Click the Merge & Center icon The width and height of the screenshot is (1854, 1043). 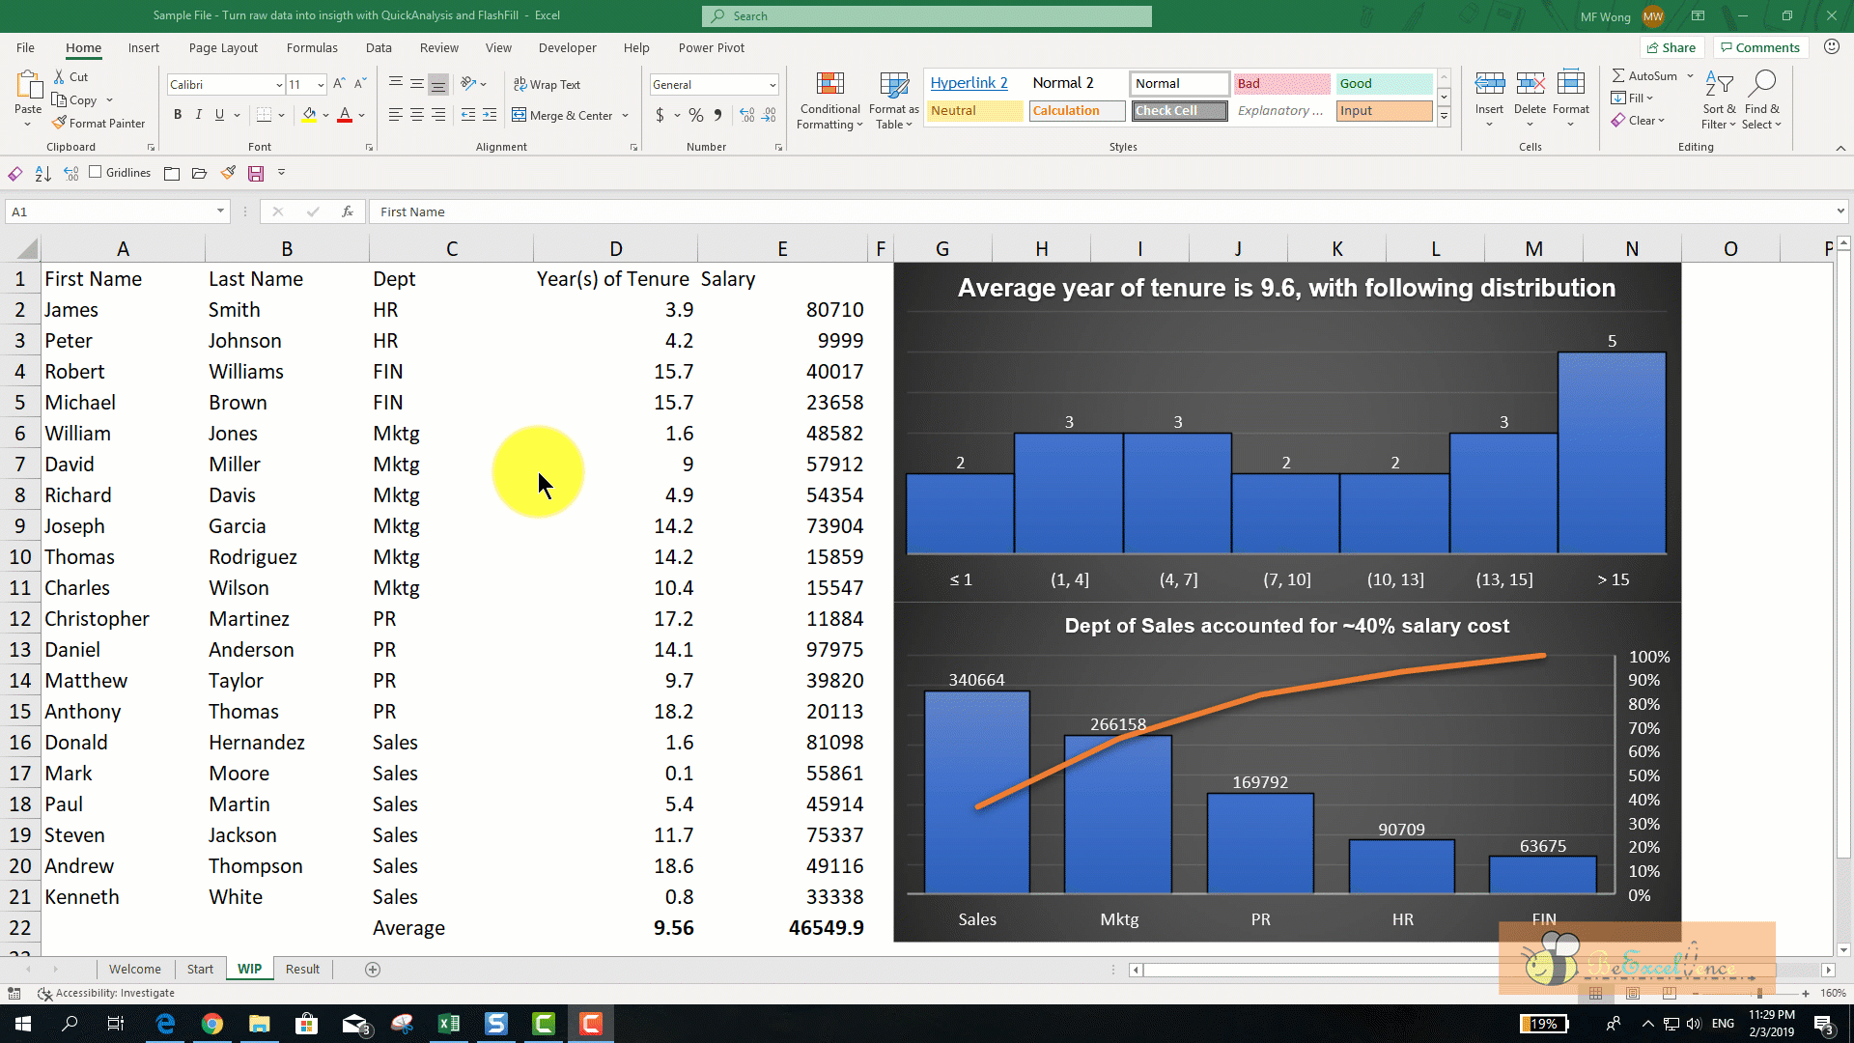click(x=520, y=115)
